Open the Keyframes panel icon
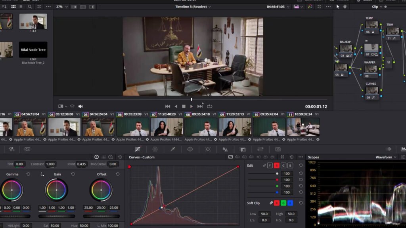Screen dimensions: 406x228 (x=389, y=149)
